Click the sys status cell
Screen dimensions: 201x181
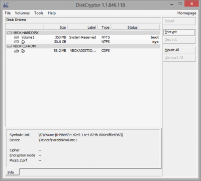[x=155, y=42]
